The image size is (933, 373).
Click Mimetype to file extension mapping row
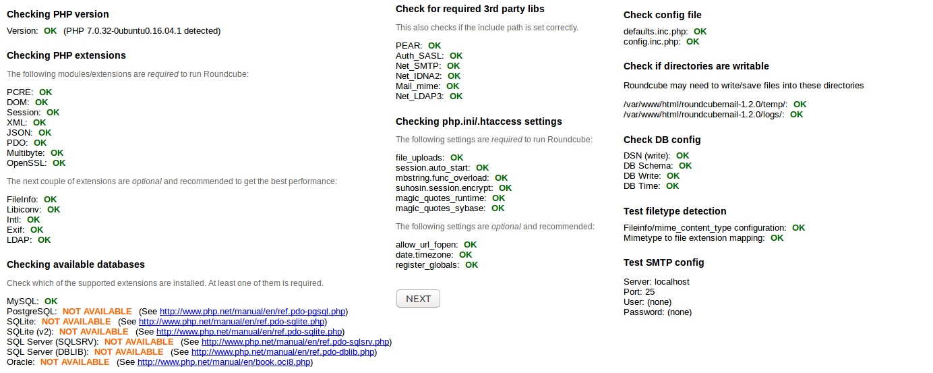tap(704, 237)
